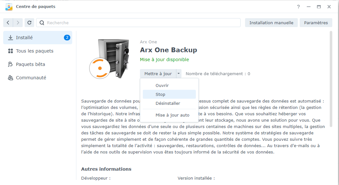This screenshot has width=339, height=185.
Task: Open the help question mark
Action: pos(298,6)
